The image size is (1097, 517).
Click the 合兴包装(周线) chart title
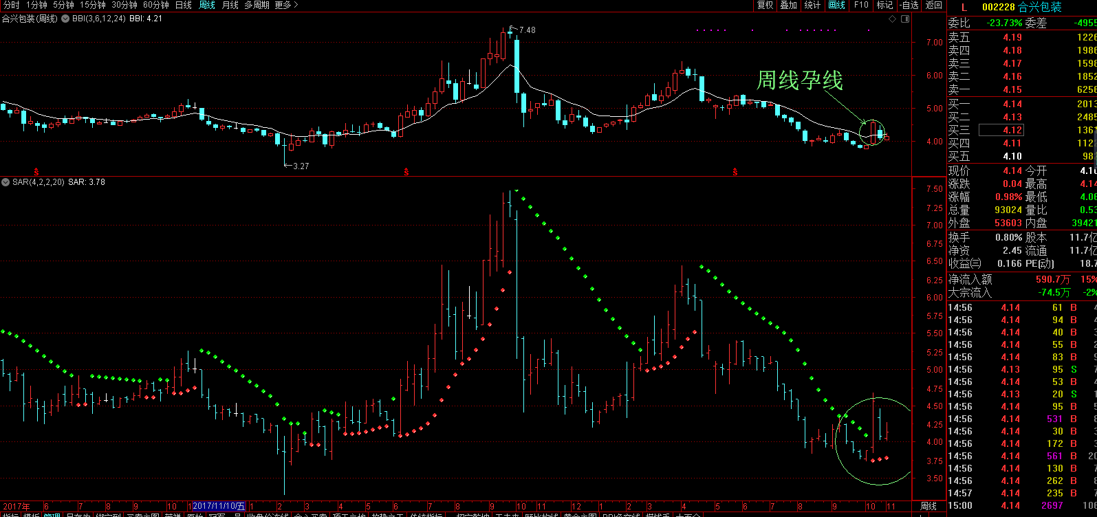[30, 19]
